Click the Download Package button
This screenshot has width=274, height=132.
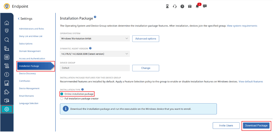click(x=256, y=125)
